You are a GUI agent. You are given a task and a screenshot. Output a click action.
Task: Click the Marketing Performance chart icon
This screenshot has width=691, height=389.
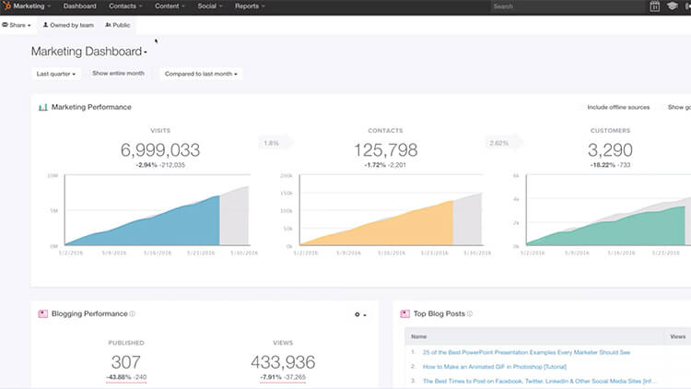coord(42,107)
